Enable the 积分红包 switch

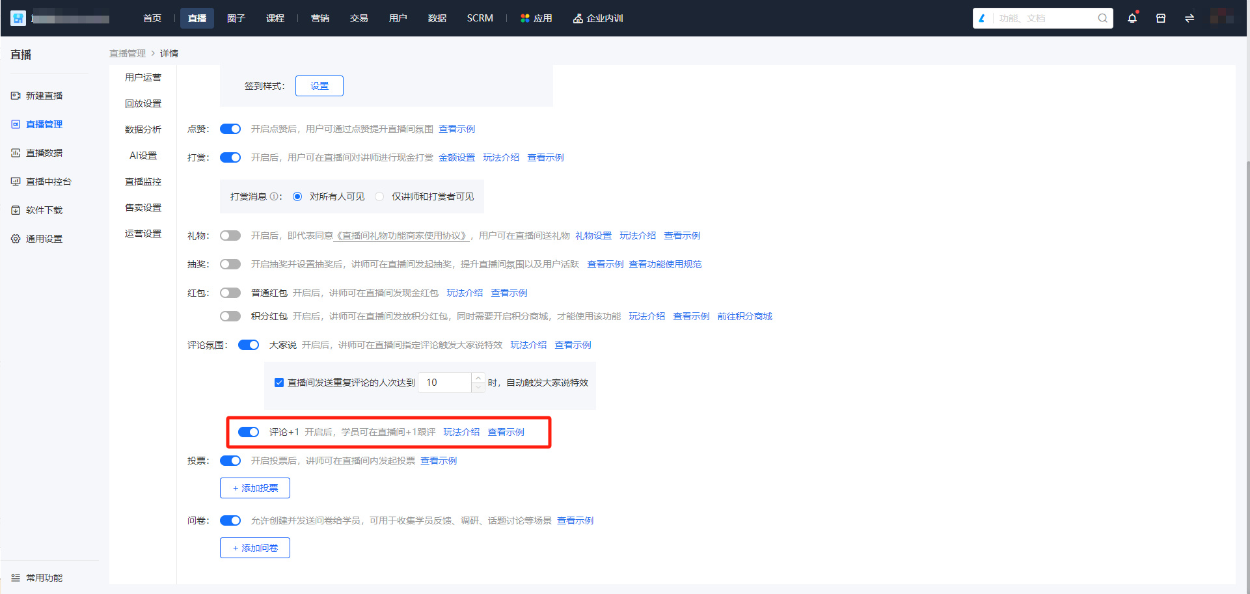tap(230, 316)
